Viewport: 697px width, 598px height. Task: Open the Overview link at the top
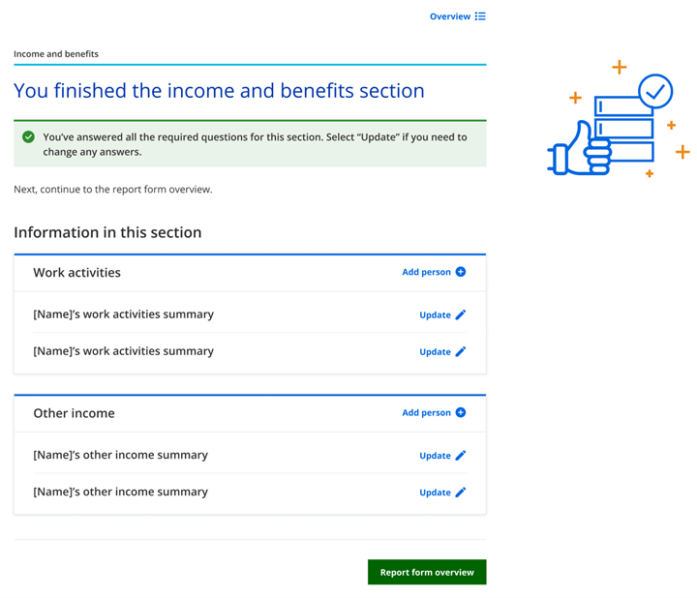(450, 16)
